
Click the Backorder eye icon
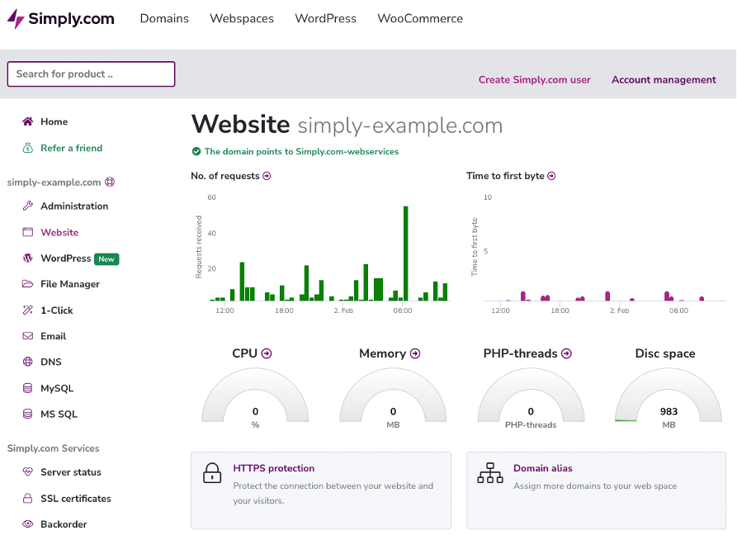28,524
